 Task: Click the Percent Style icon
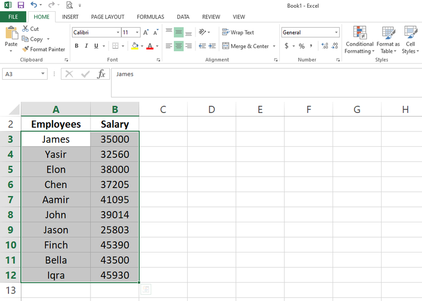[302, 46]
